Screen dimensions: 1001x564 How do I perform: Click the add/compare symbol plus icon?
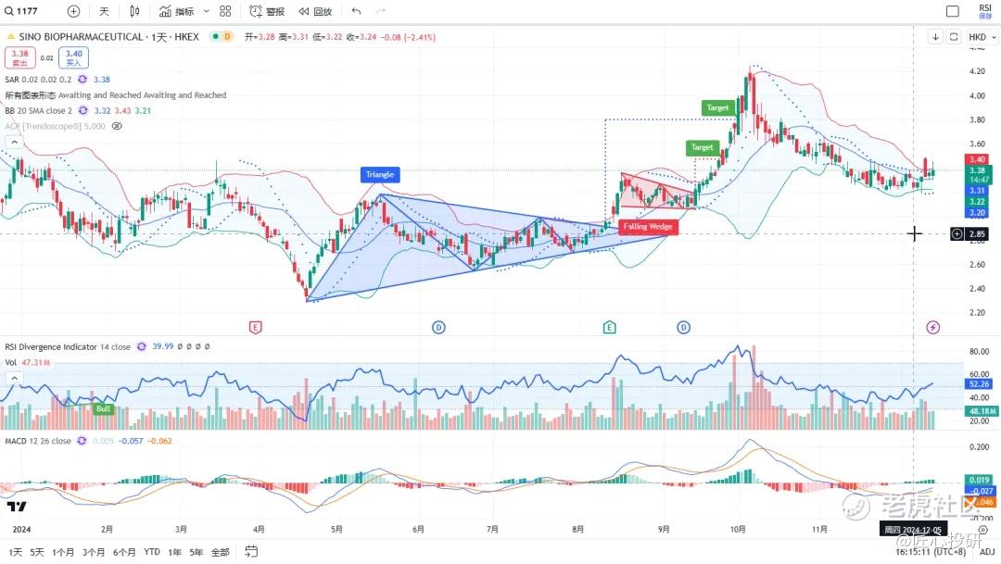73,11
